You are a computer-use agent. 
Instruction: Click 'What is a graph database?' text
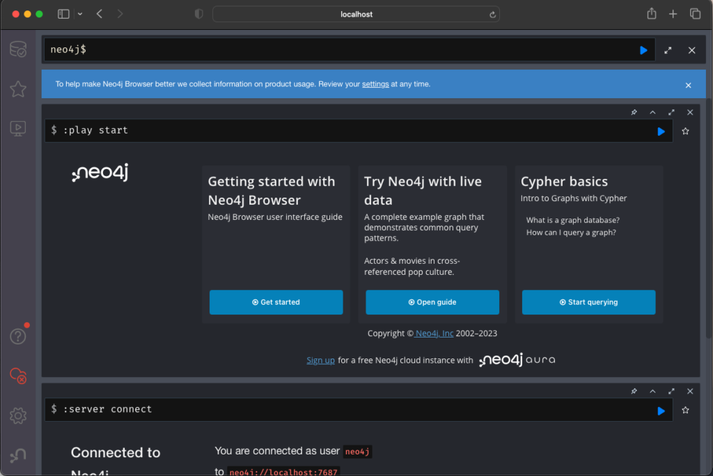click(x=573, y=220)
